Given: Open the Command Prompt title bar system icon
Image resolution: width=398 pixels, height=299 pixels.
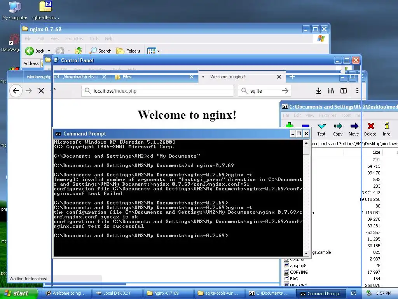Looking at the screenshot, I should click(58, 134).
